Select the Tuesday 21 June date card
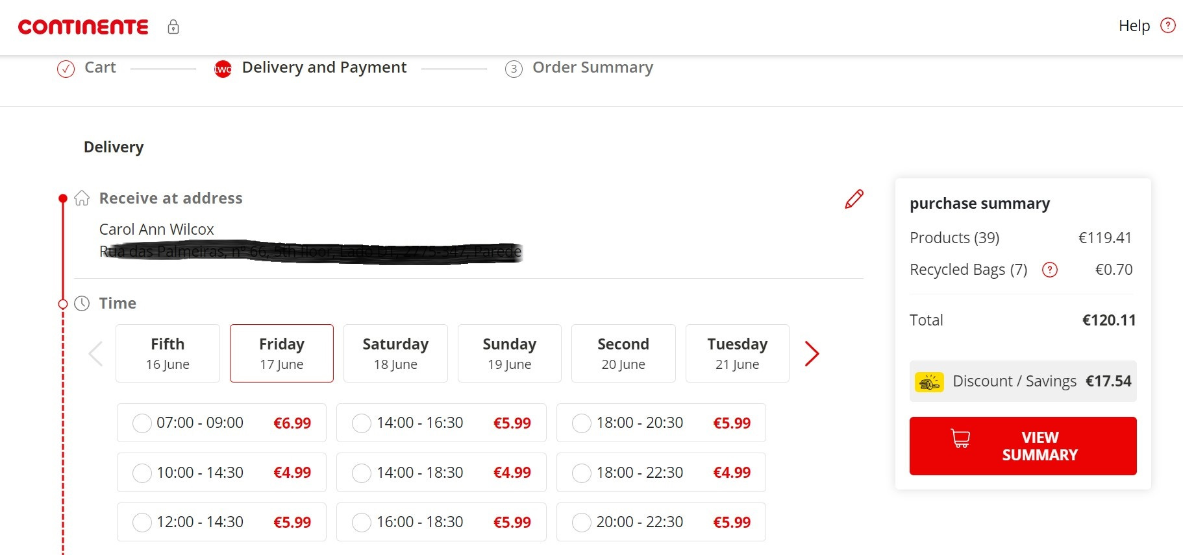Screen dimensions: 1183x555 click(737, 353)
